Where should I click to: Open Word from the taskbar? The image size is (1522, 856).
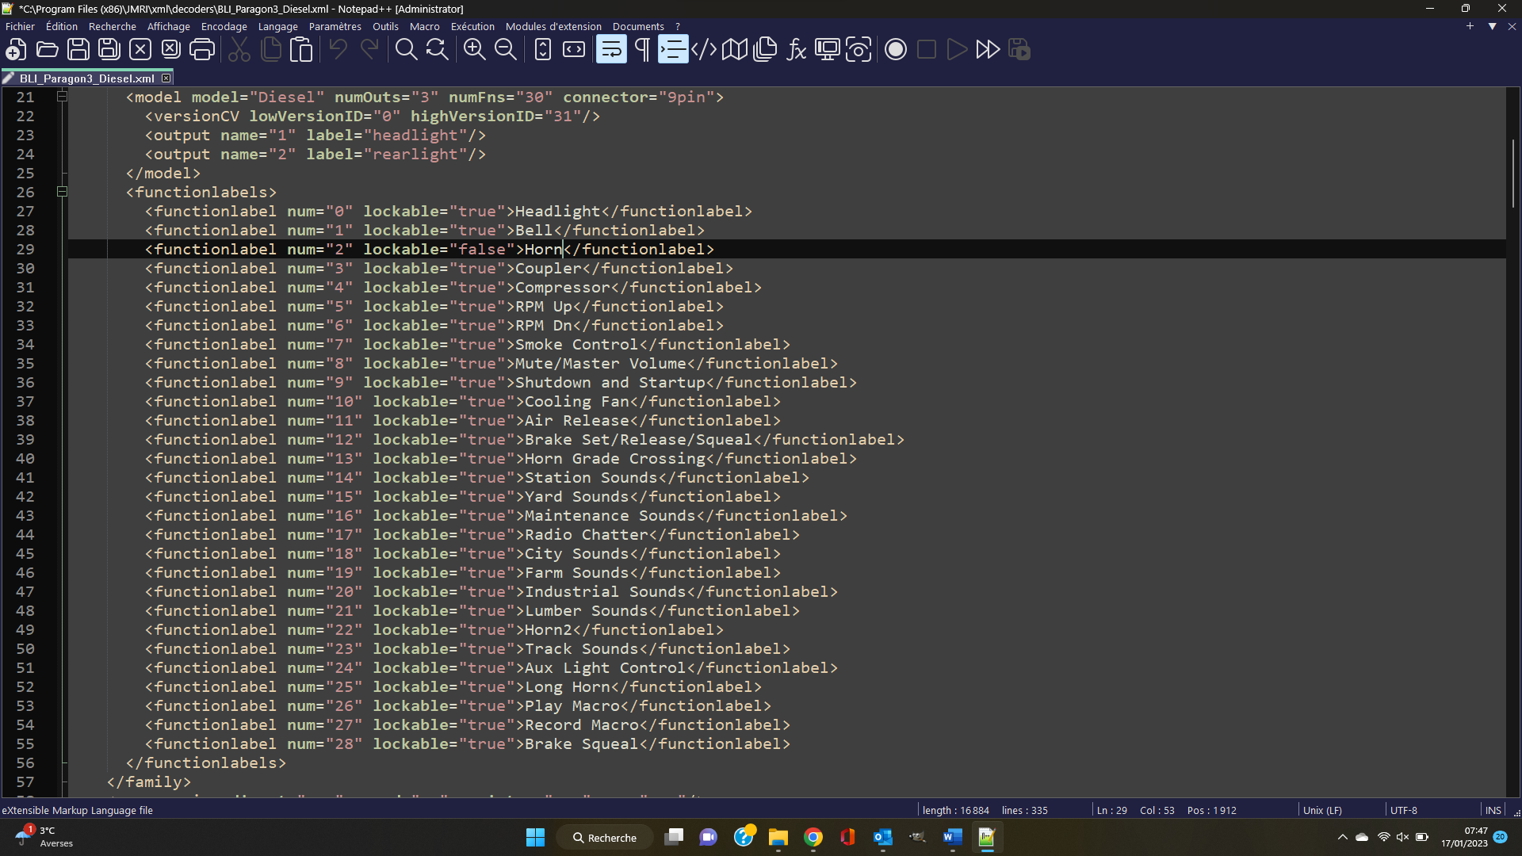coord(952,838)
